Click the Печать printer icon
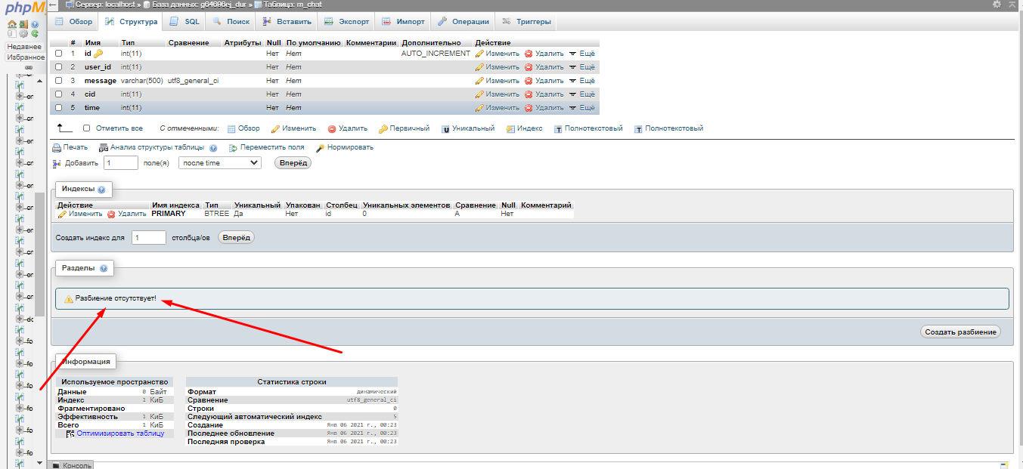 click(x=57, y=148)
